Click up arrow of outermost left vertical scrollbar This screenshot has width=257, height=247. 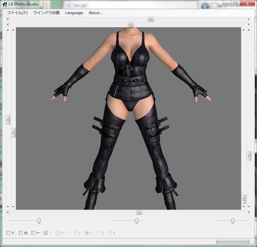coord(8,30)
